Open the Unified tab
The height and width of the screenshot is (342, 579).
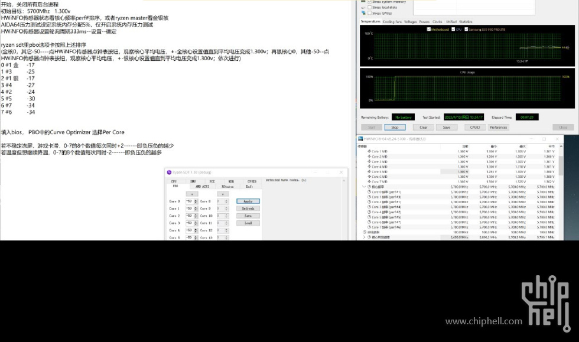[451, 22]
